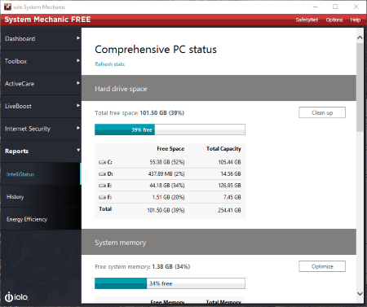Open the IntelliStatus report
Image resolution: width=367 pixels, height=307 pixels.
[41, 174]
